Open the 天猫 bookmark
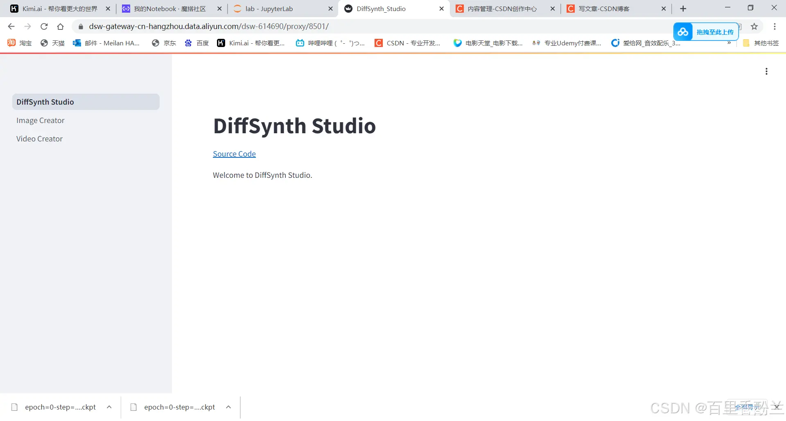Screen dimensions: 786x421 52,43
